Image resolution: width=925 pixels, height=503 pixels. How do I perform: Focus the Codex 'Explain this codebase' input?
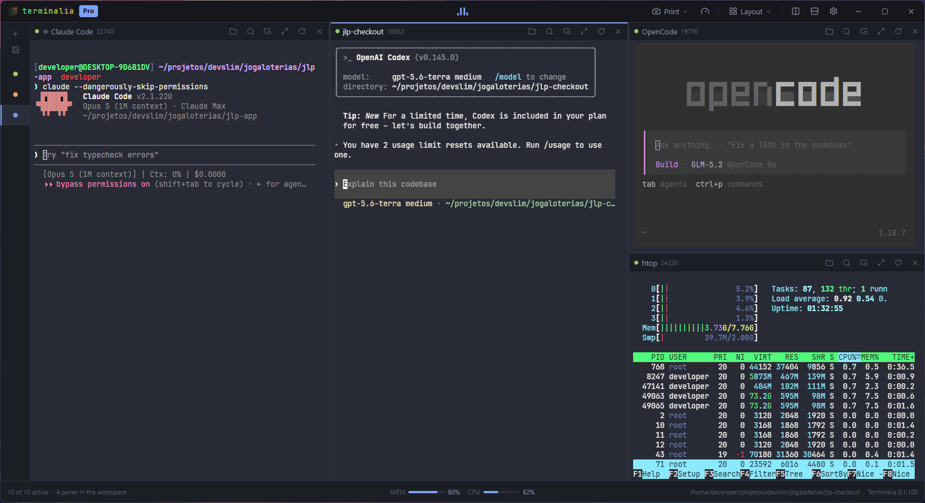(x=475, y=184)
